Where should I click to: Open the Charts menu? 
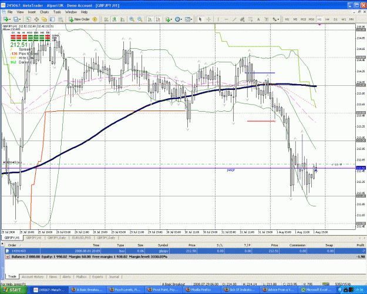(44, 12)
